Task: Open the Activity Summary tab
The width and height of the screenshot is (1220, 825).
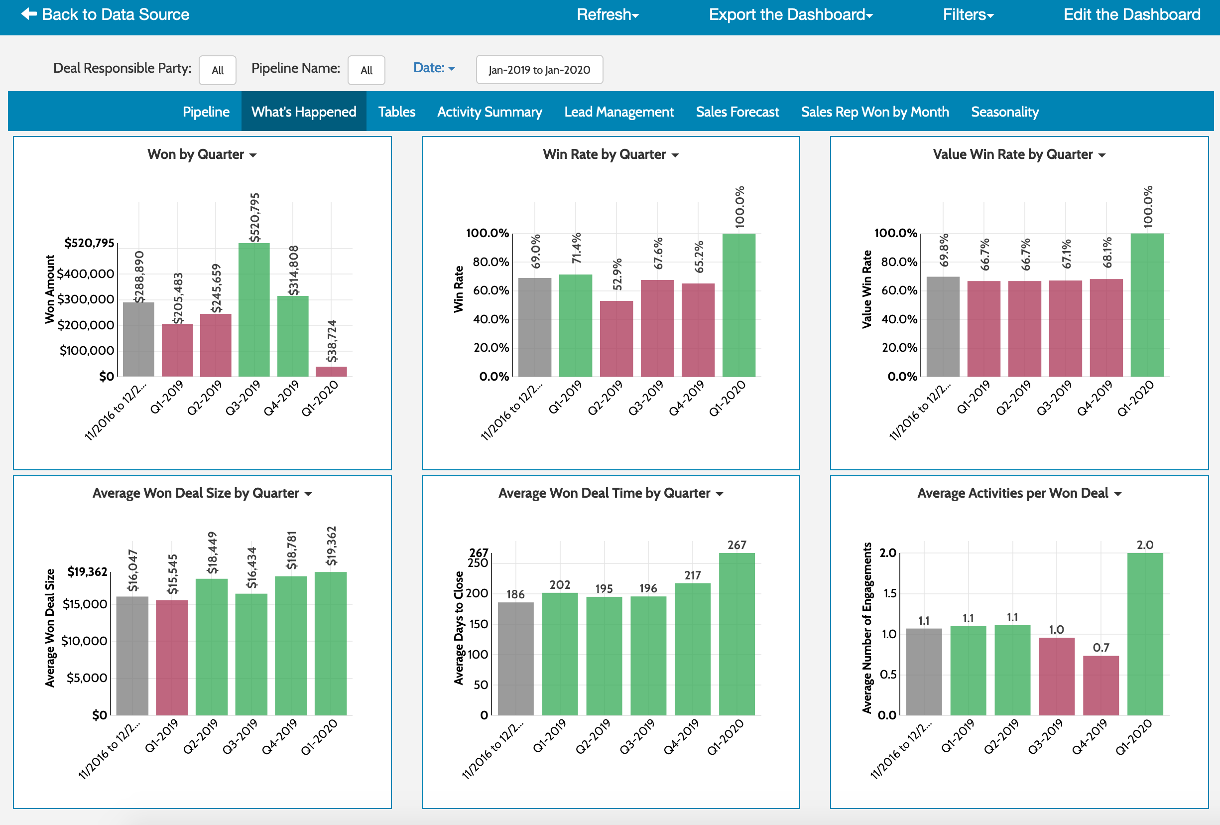Action: tap(489, 111)
